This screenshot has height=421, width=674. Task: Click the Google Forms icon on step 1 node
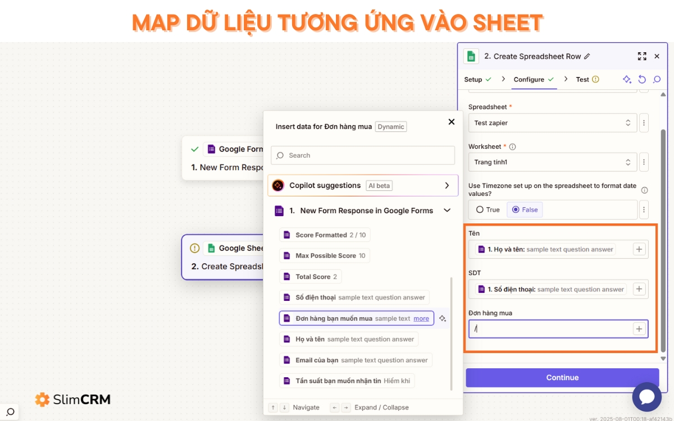click(x=211, y=149)
